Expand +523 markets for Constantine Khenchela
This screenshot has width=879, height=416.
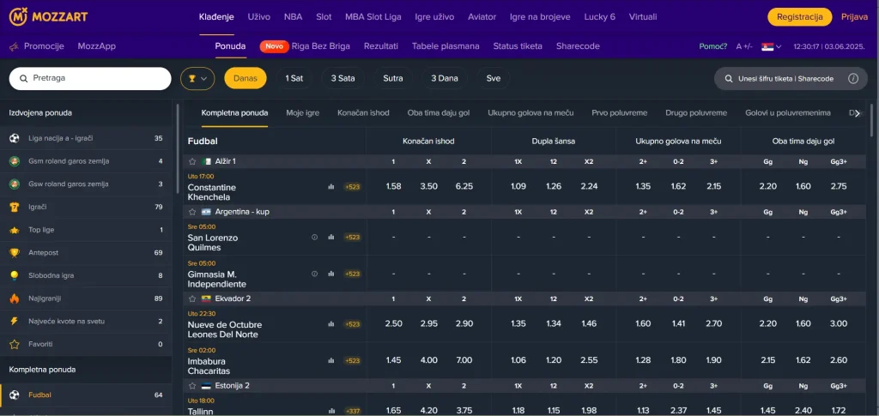pyautogui.click(x=352, y=187)
